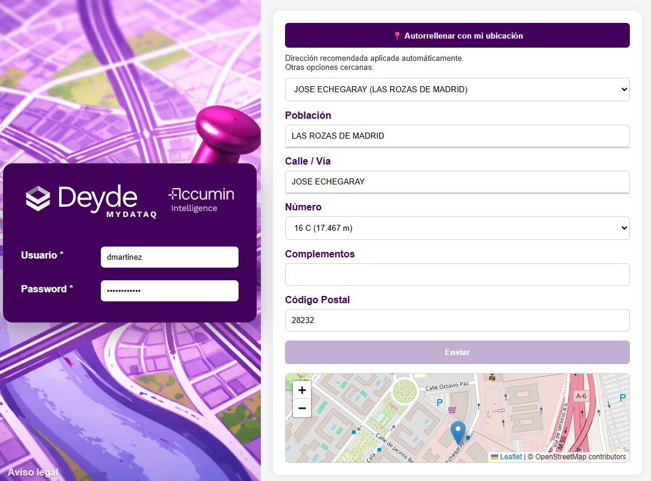Image resolution: width=651 pixels, height=481 pixels.
Task: Open the Aviso legal link
Action: tap(33, 472)
